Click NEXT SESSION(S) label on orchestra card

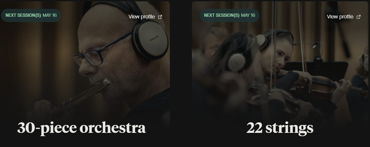coord(23,15)
